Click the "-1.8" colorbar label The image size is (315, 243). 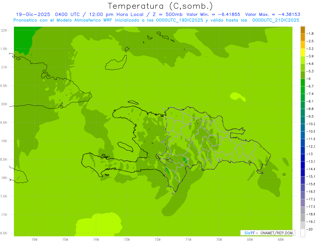(x=310, y=34)
